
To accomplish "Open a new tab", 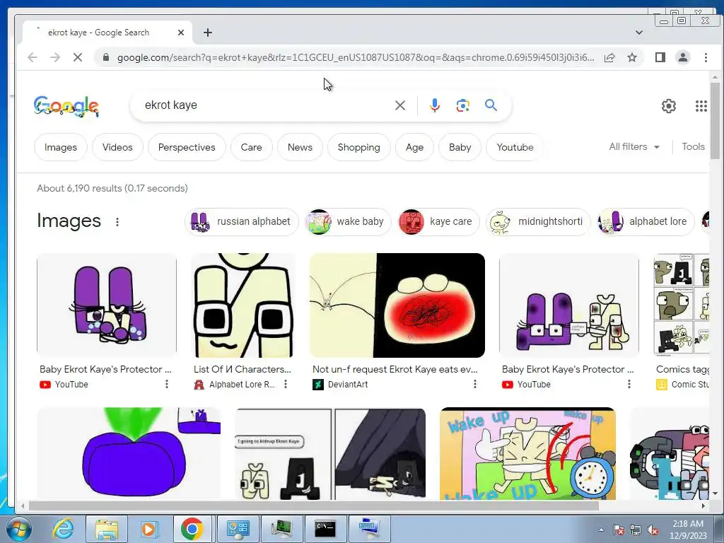I will [x=208, y=33].
